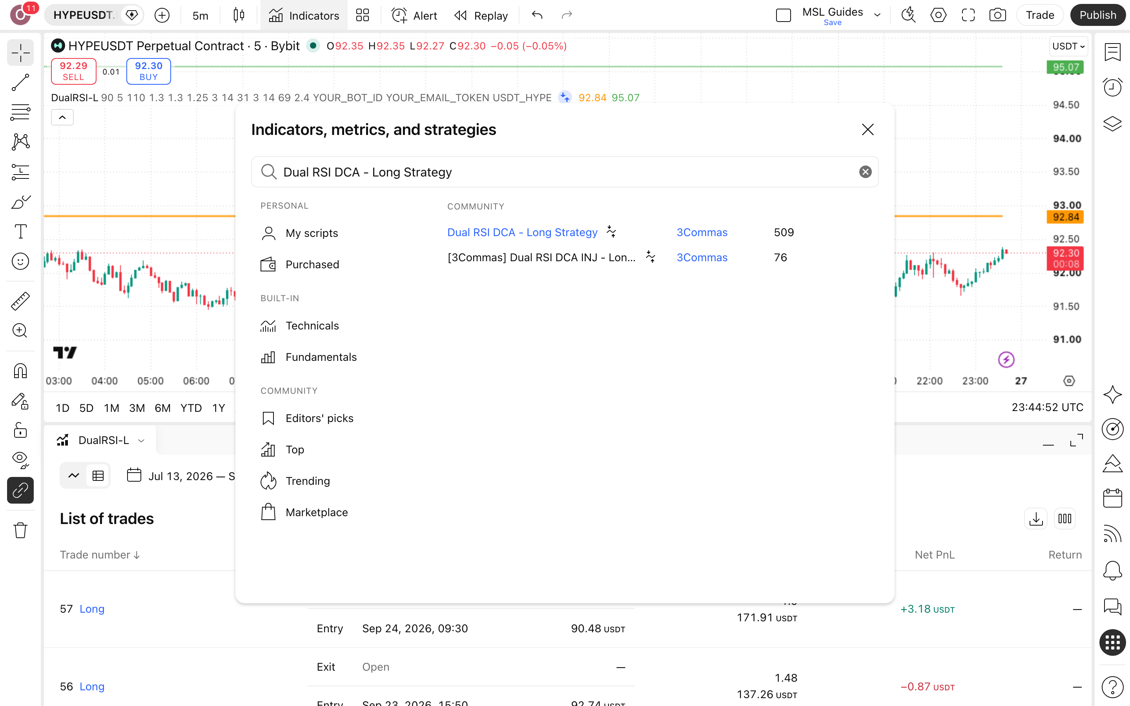Toggle magnet mode for drawings
Screen dimensions: 1130x706
(x=20, y=371)
